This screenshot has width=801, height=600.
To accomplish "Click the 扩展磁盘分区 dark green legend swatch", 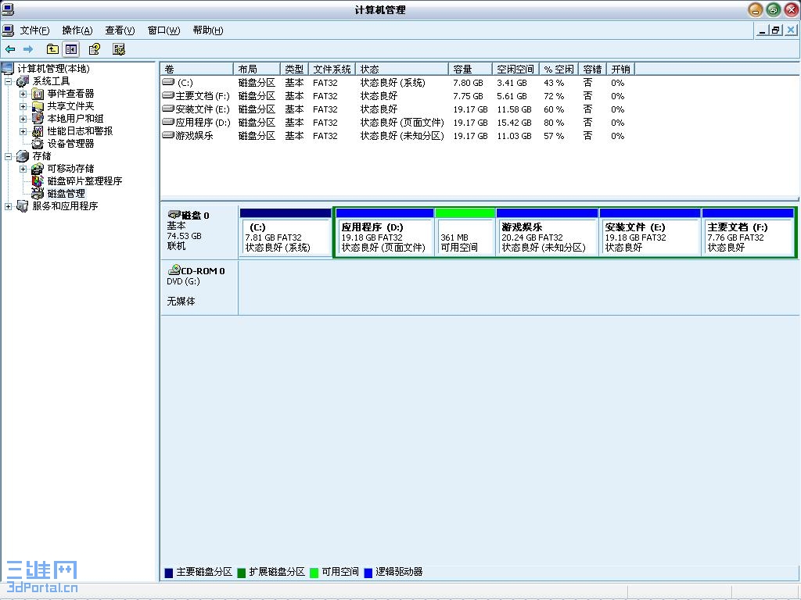I will click(x=242, y=573).
